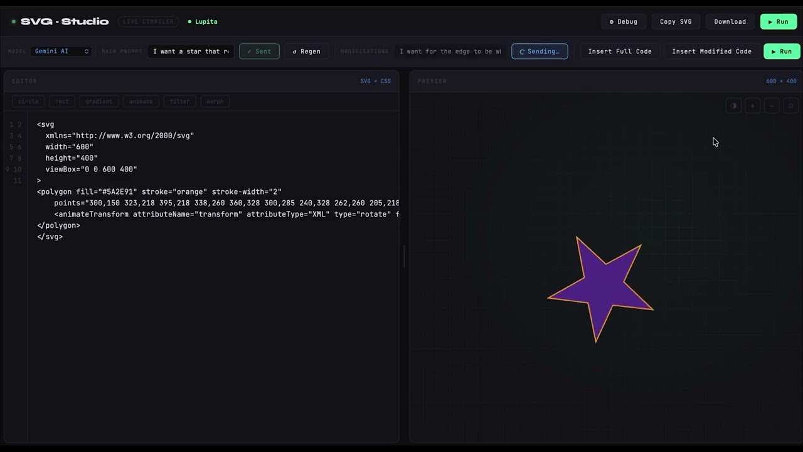This screenshot has width=803, height=452.
Task: Click the Download button
Action: coord(730,21)
